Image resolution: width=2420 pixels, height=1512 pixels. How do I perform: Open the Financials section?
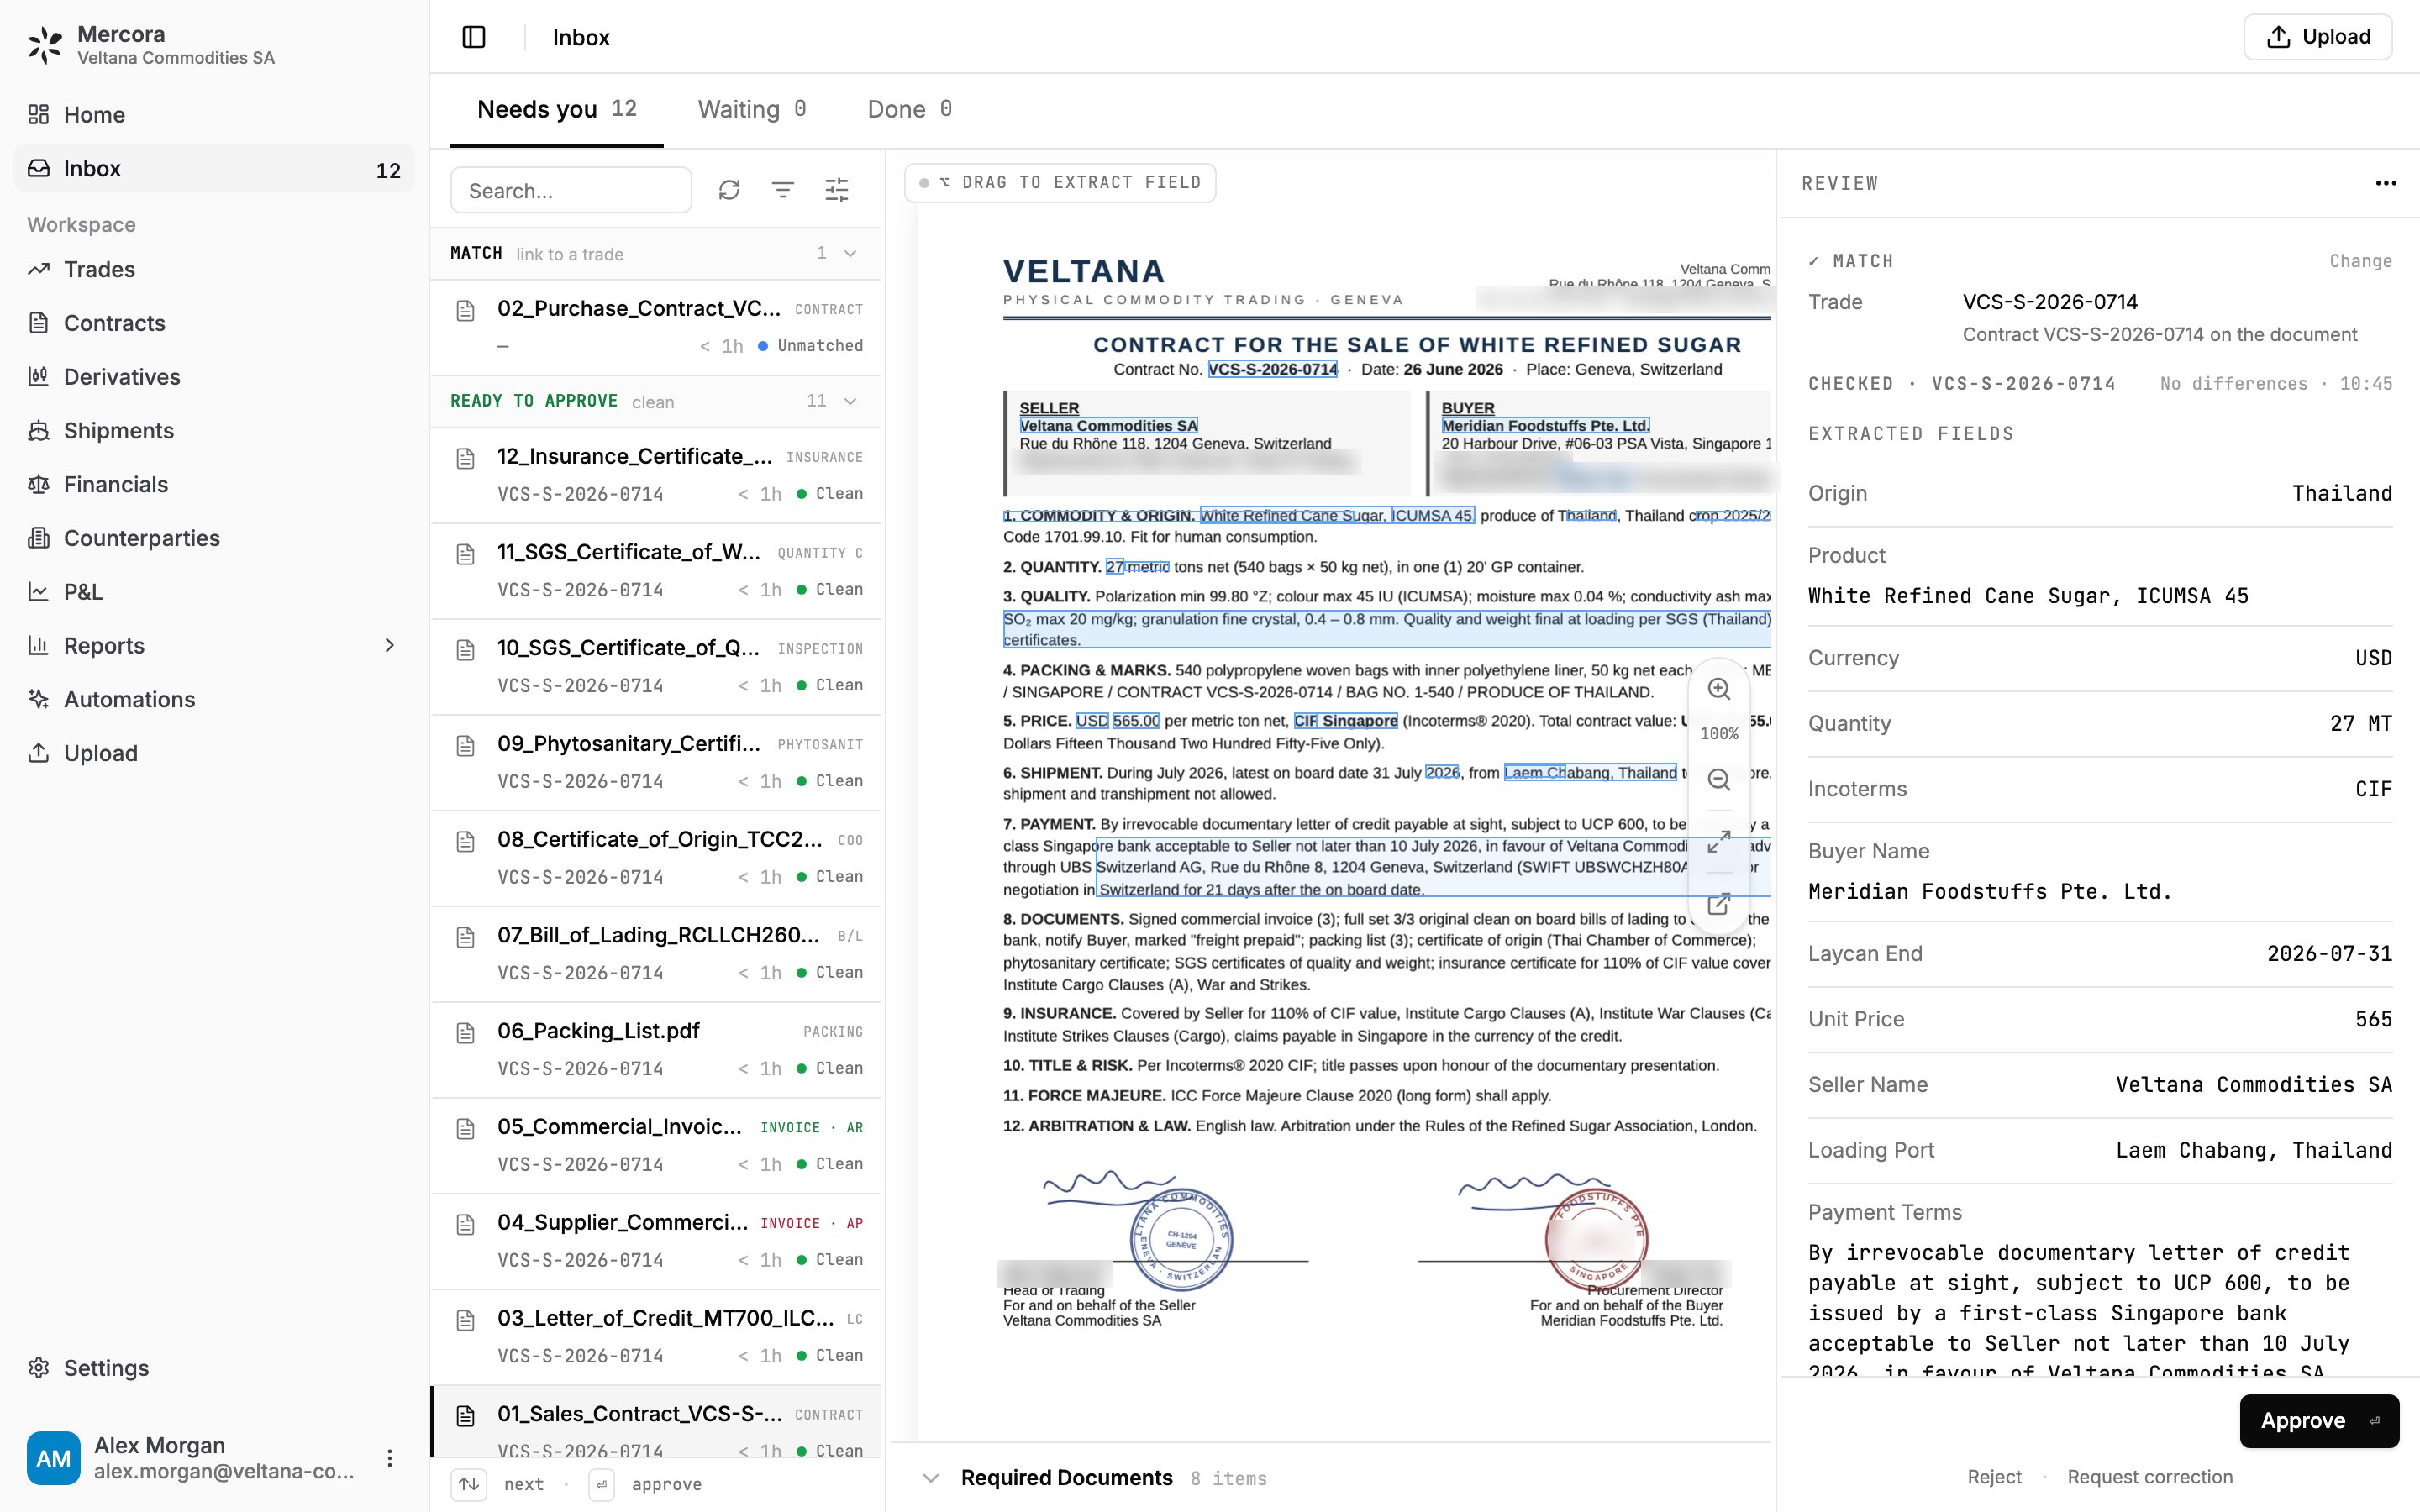[x=214, y=484]
